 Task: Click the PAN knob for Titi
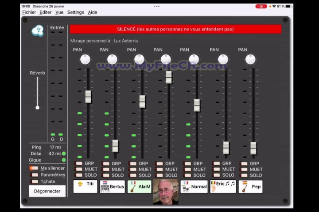click(85, 60)
